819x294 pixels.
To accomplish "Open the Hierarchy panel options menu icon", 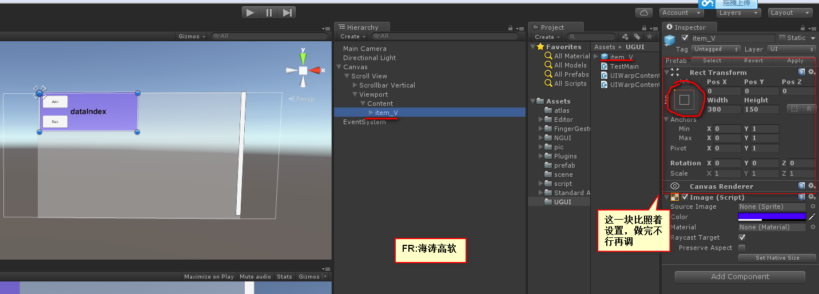I will (x=519, y=27).
